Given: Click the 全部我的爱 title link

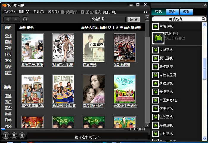Looking at the screenshot, I should 122,65.
